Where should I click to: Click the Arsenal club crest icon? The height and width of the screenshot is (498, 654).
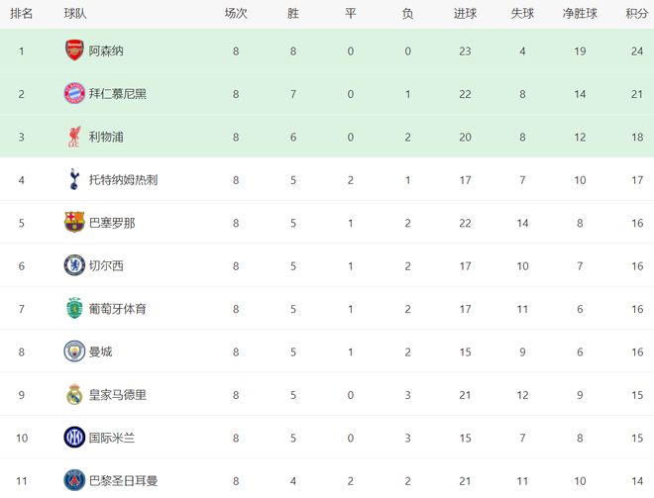click(x=74, y=50)
